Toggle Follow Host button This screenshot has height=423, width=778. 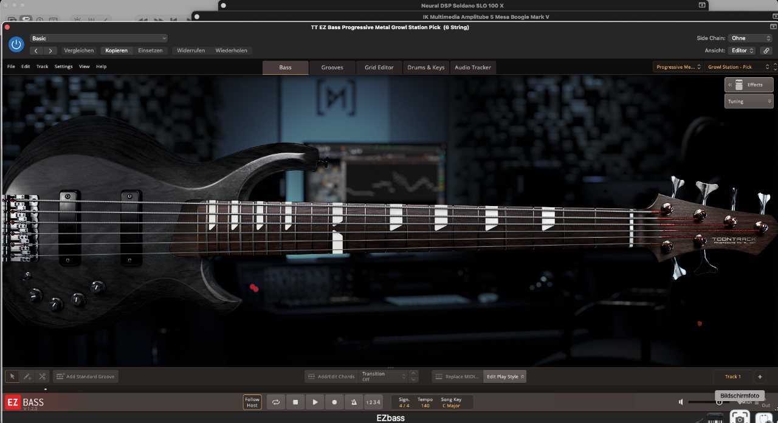(x=252, y=402)
